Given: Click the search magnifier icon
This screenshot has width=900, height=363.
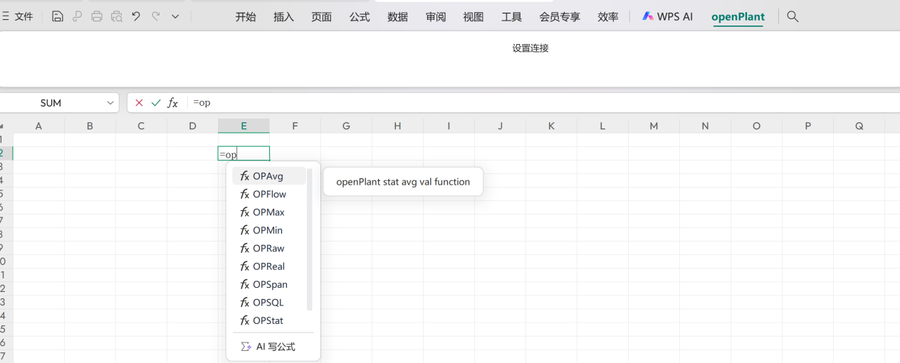Looking at the screenshot, I should click(792, 16).
